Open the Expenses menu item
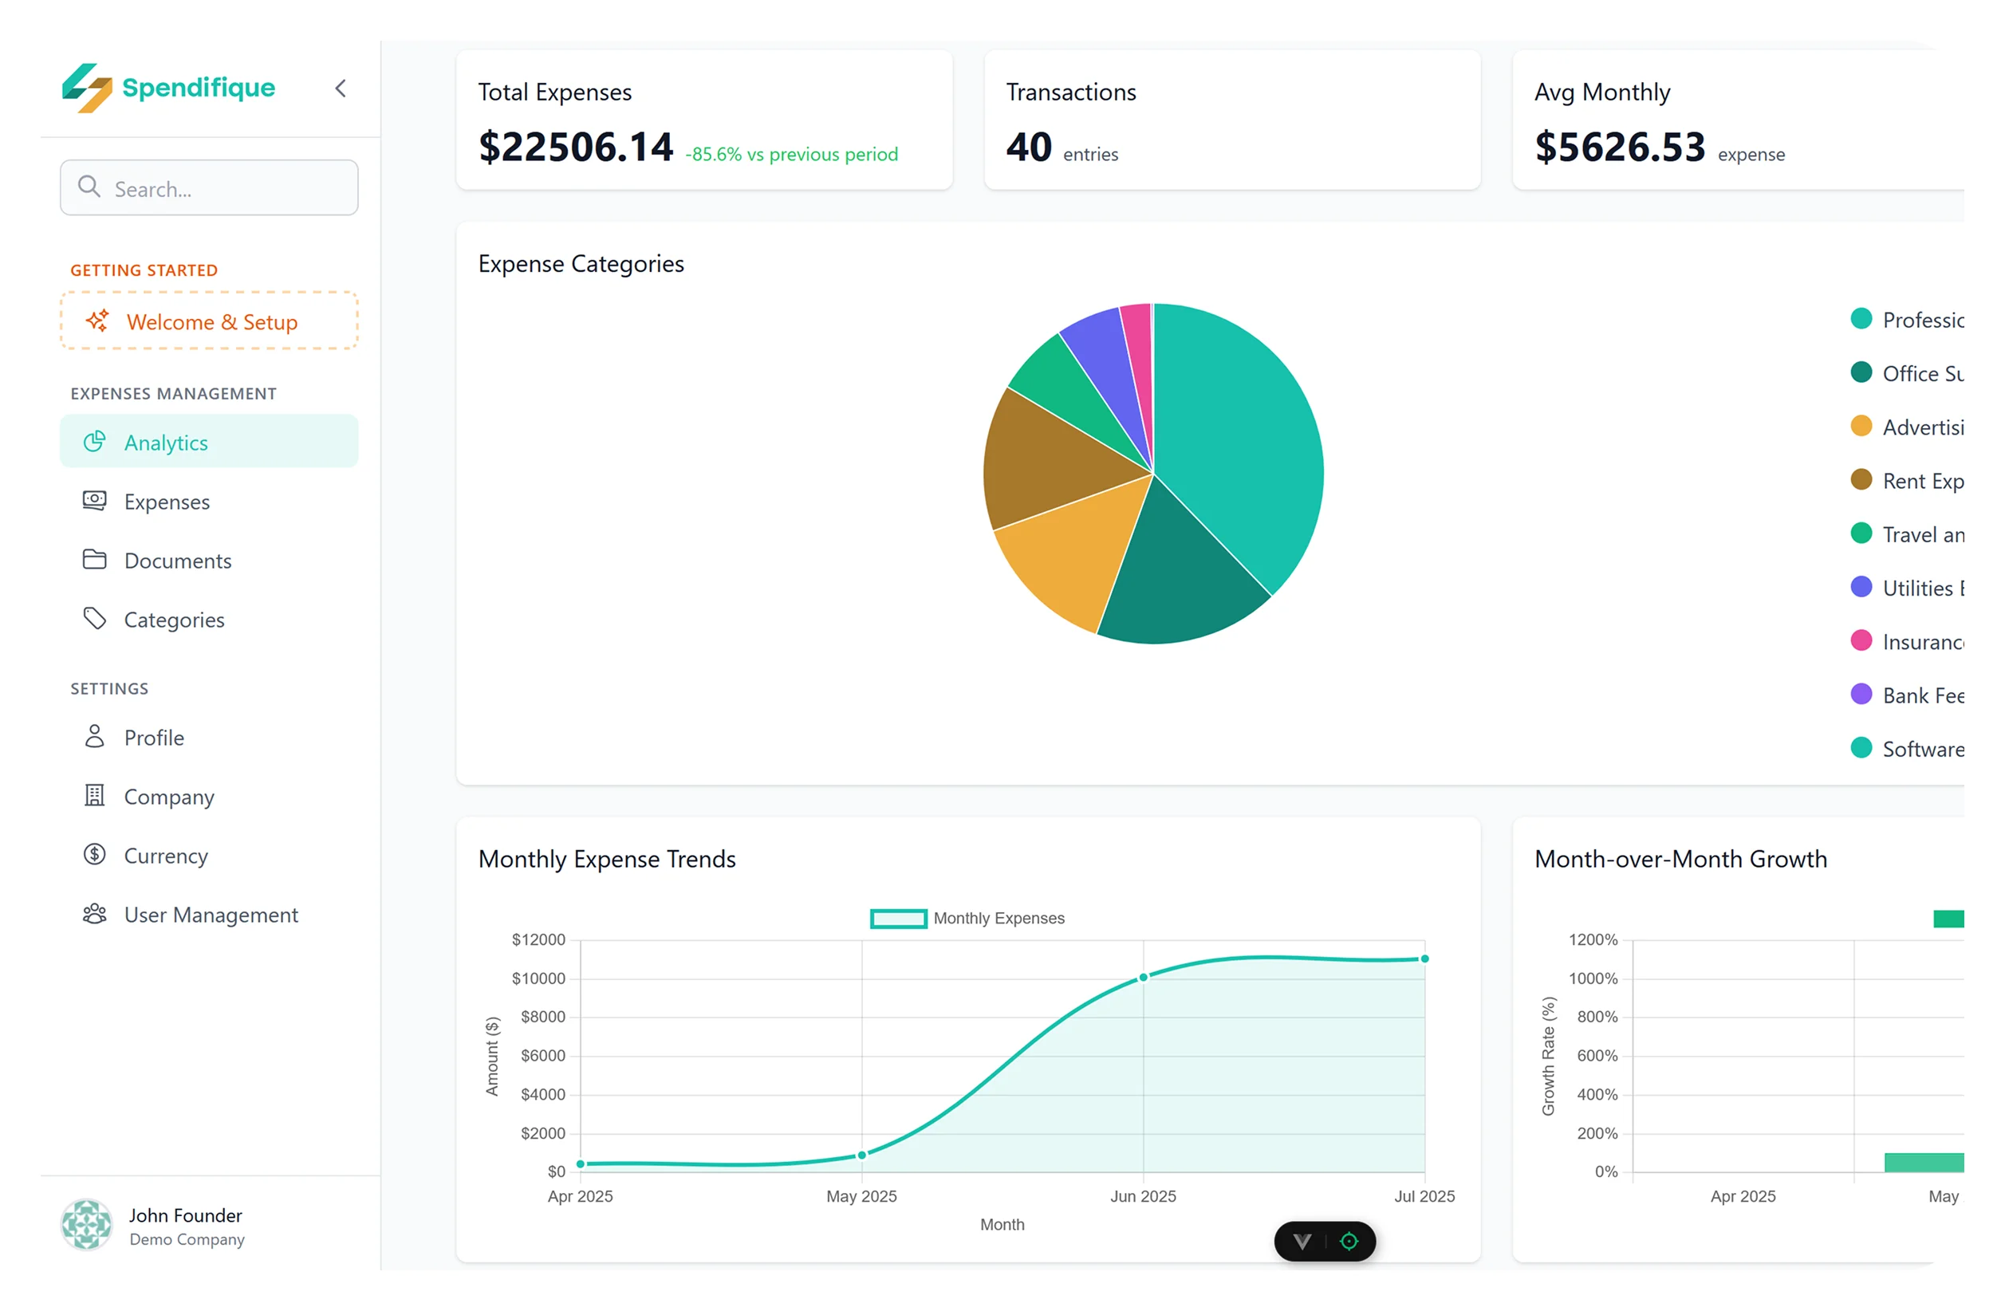Image resolution: width=2005 pixels, height=1311 pixels. 167,502
